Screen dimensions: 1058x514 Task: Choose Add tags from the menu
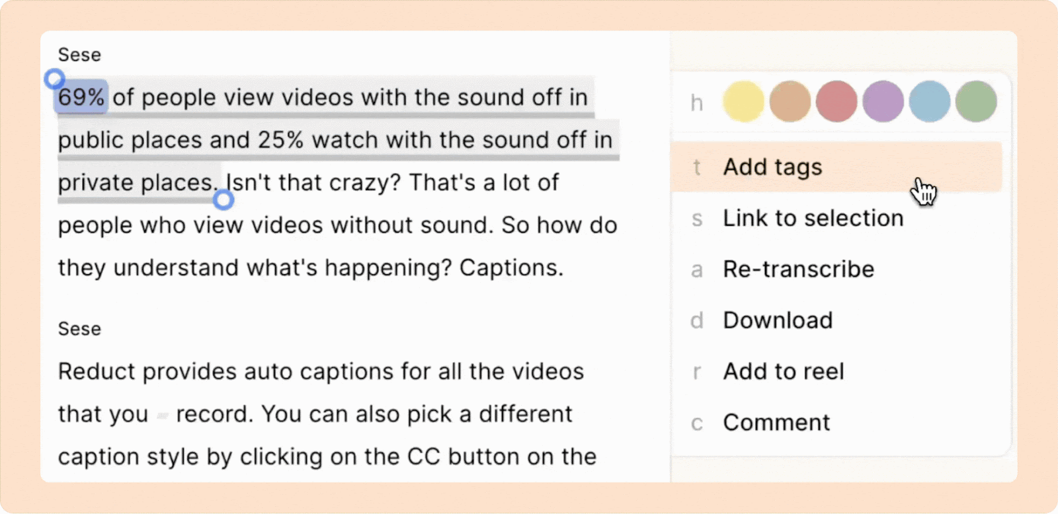[836, 167]
